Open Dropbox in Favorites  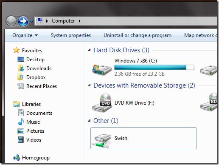pos(36,77)
